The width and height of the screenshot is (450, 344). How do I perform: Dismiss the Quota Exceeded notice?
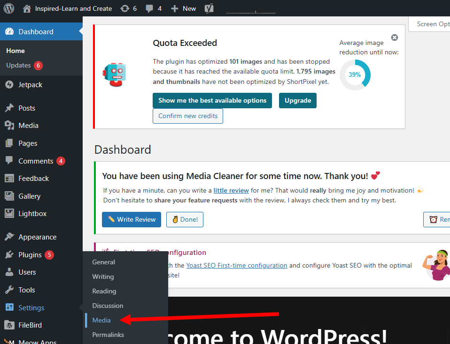395,37
